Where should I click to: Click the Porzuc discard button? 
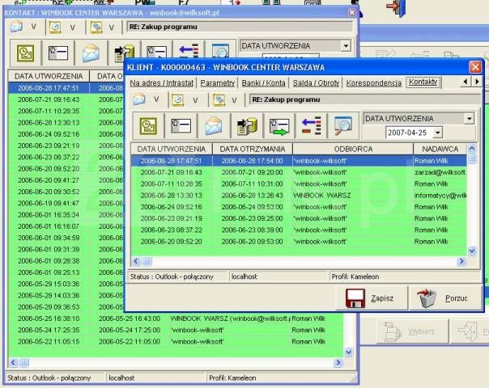click(x=444, y=298)
